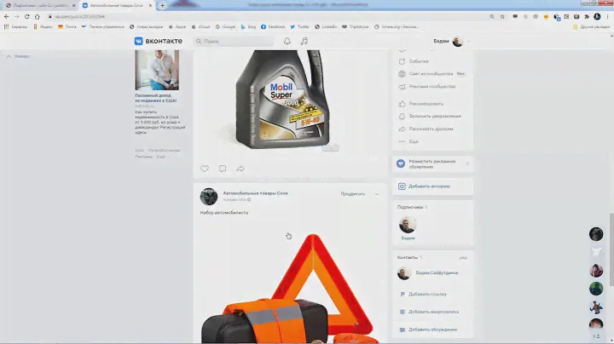614x344 pixels.
Task: Like the Mobil Super oil post
Action: point(205,169)
